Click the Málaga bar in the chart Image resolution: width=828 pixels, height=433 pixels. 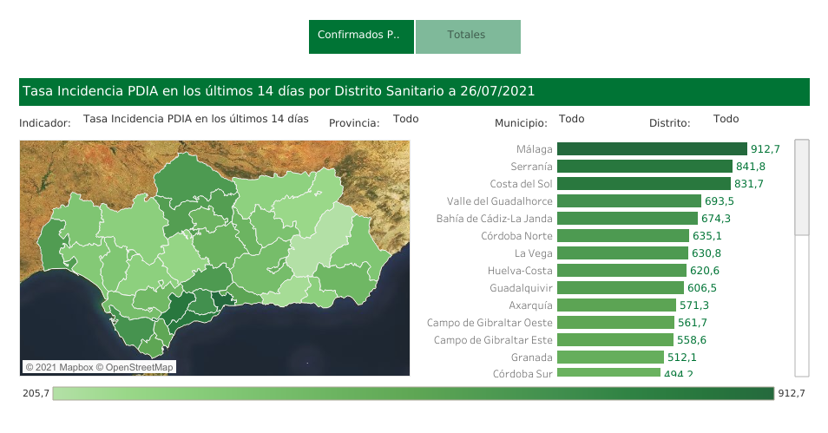[652, 149]
